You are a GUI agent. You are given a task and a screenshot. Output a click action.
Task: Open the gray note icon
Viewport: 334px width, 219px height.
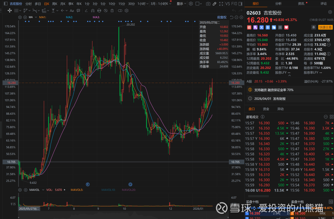pyautogui.click(x=280, y=27)
